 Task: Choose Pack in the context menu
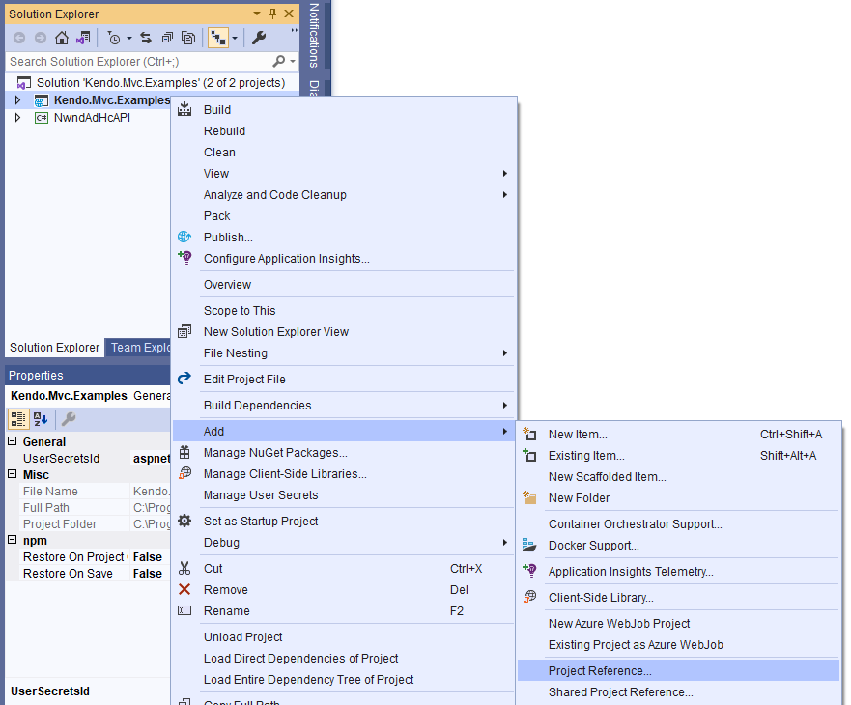point(344,215)
